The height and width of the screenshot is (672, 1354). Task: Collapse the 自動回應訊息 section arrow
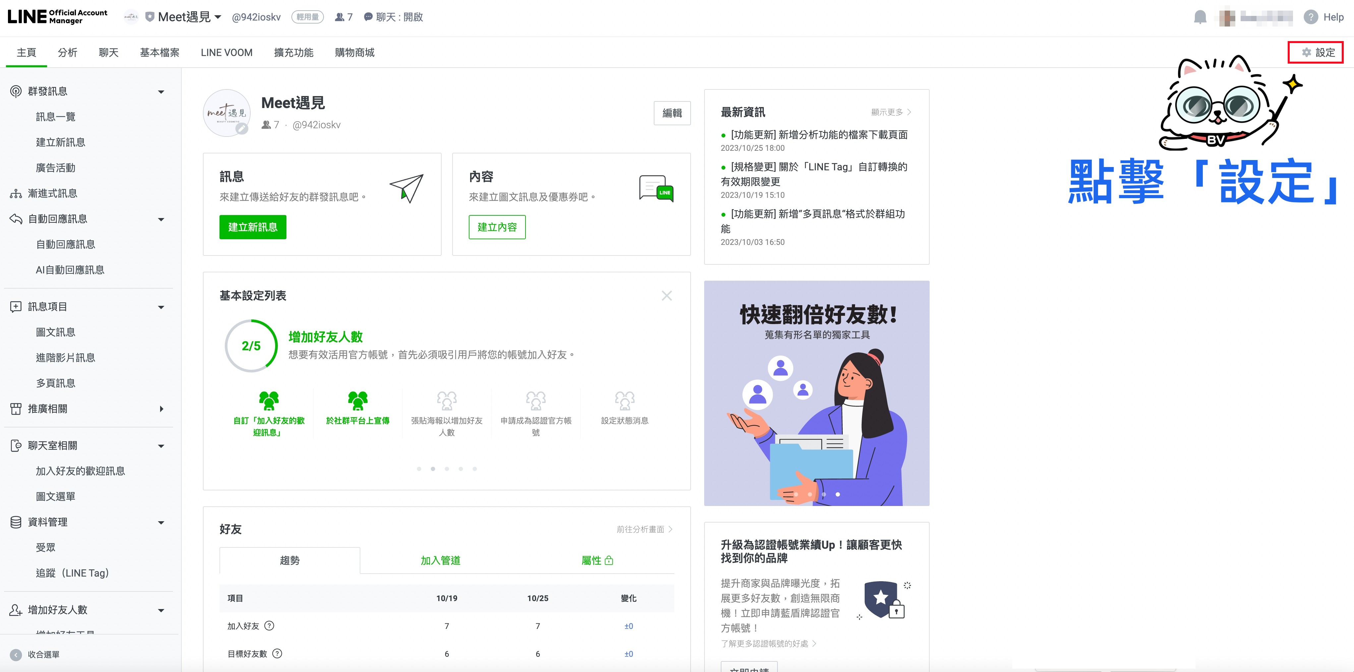[x=161, y=220]
